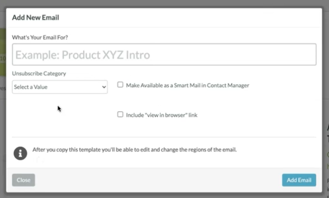This screenshot has height=198, width=329.
Task: Click the Include "view in browser" link label text
Action: coord(162,115)
